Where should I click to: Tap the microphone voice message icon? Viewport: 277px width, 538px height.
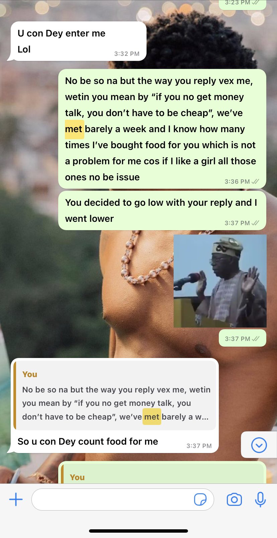click(260, 500)
